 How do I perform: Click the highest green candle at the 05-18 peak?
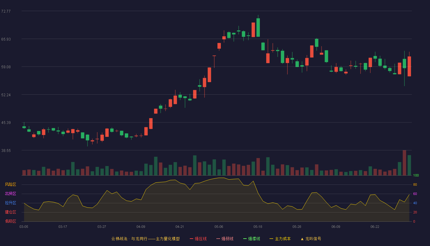click(258, 27)
